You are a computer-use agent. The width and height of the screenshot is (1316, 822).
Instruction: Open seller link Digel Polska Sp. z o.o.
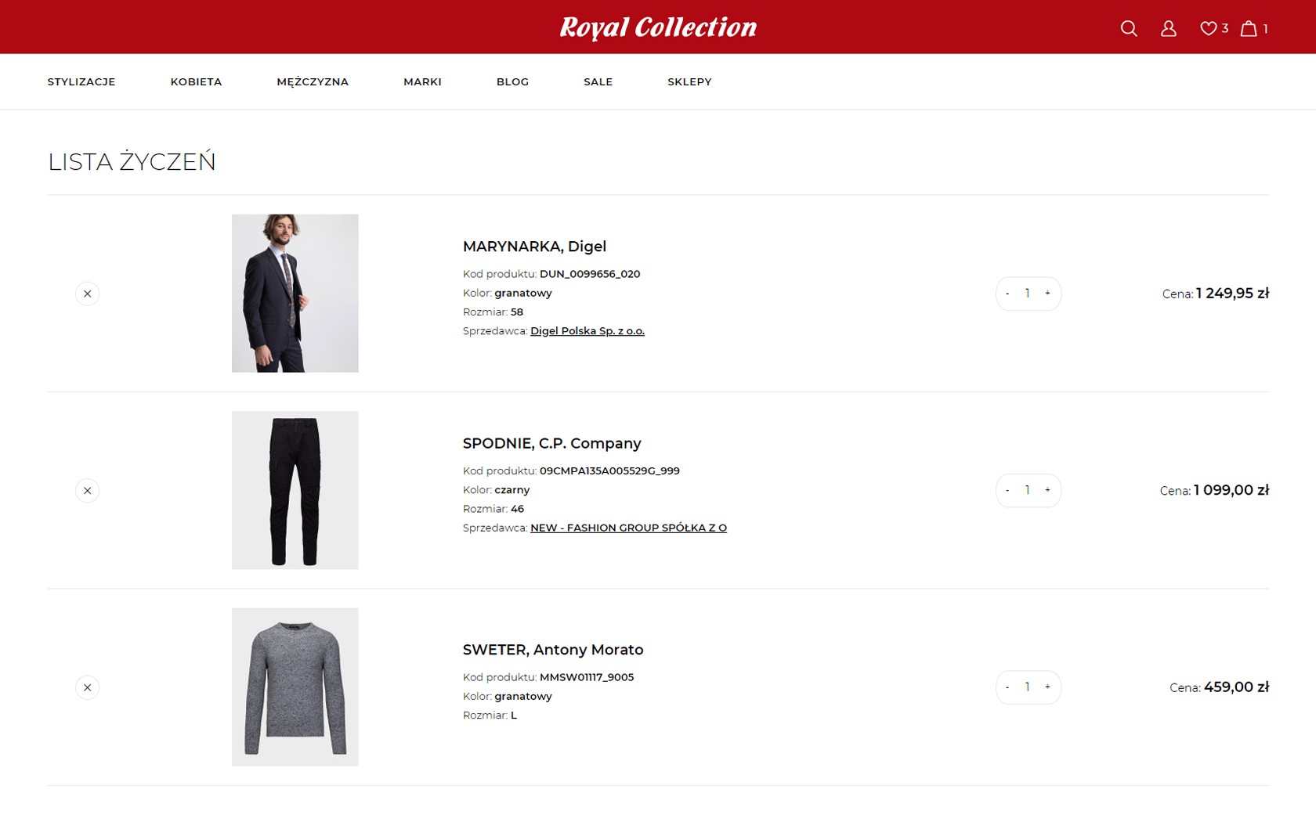[x=587, y=331]
